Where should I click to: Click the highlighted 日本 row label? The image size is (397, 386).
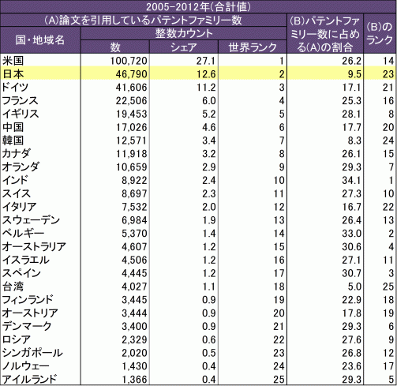pos(13,74)
